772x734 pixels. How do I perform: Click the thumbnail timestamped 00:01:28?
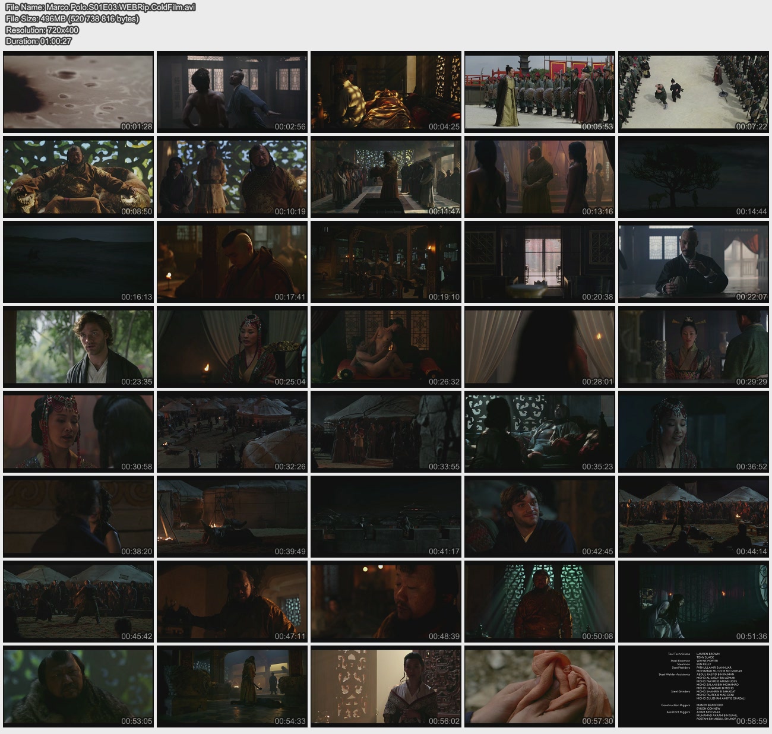(78, 92)
